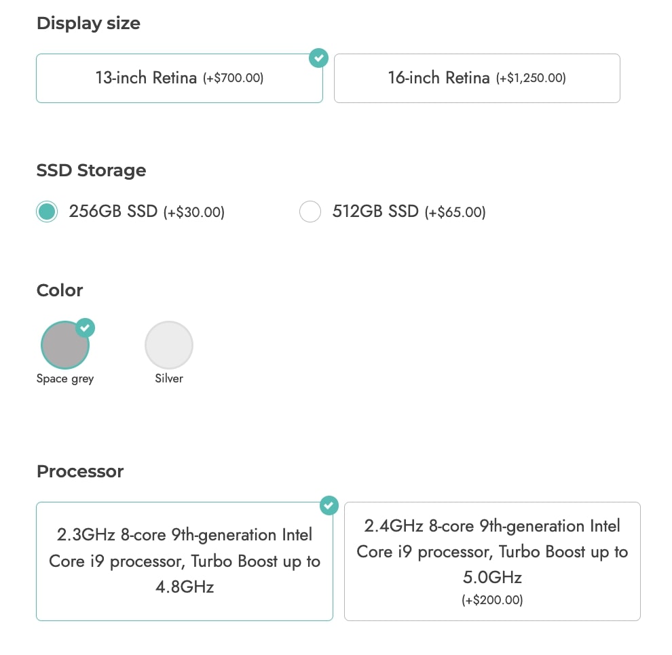Click the Processor section heading
Image resolution: width=672 pixels, height=655 pixels.
pyautogui.click(x=80, y=471)
